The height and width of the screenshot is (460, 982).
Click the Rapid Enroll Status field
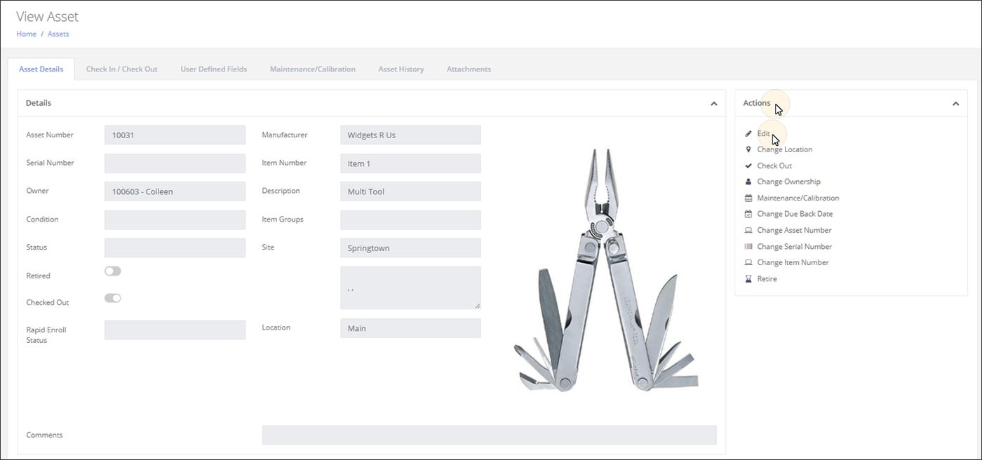point(175,330)
